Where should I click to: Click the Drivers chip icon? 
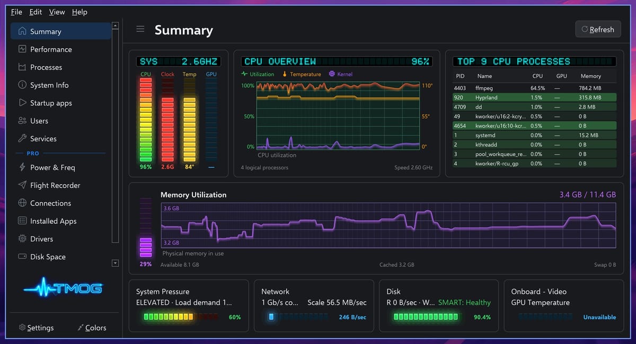(x=22, y=239)
